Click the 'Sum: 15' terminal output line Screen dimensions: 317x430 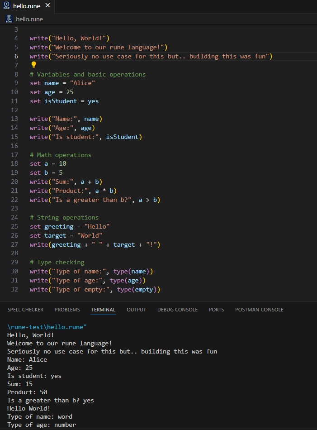[20, 384]
